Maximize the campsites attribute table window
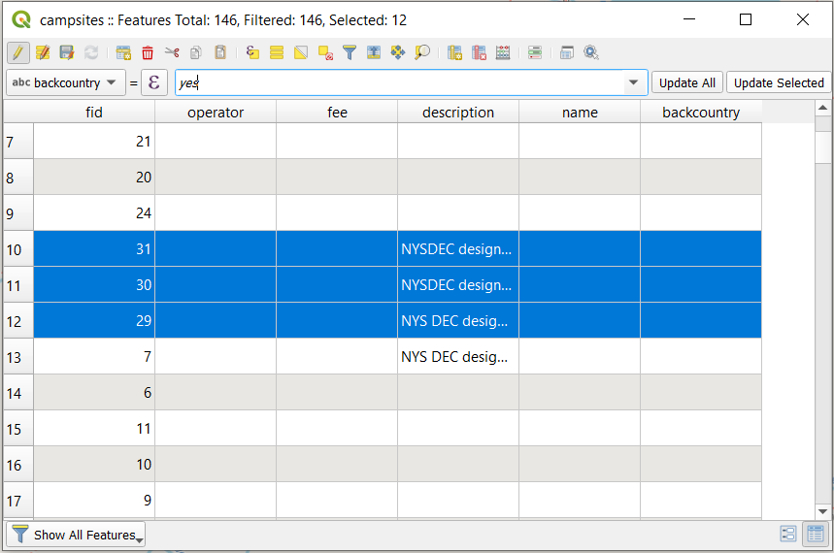The height and width of the screenshot is (553, 834). [x=746, y=20]
